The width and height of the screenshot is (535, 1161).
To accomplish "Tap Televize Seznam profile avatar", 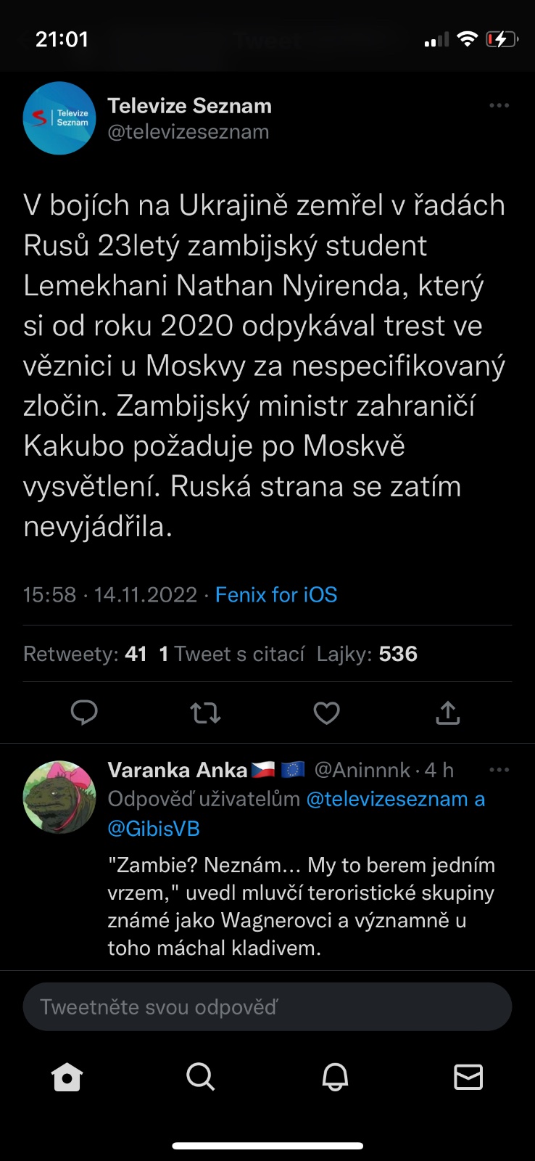I will [x=59, y=118].
